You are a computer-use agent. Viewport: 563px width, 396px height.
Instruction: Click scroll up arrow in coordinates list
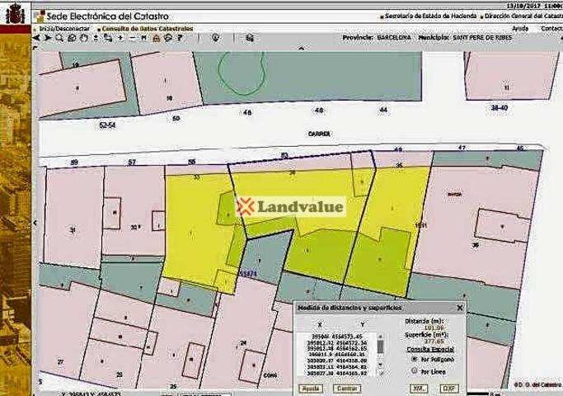point(380,337)
